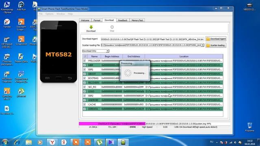Uncheck the CACHE partition checkbox

click(x=84, y=105)
